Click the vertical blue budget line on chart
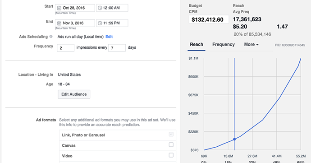 [234, 99]
